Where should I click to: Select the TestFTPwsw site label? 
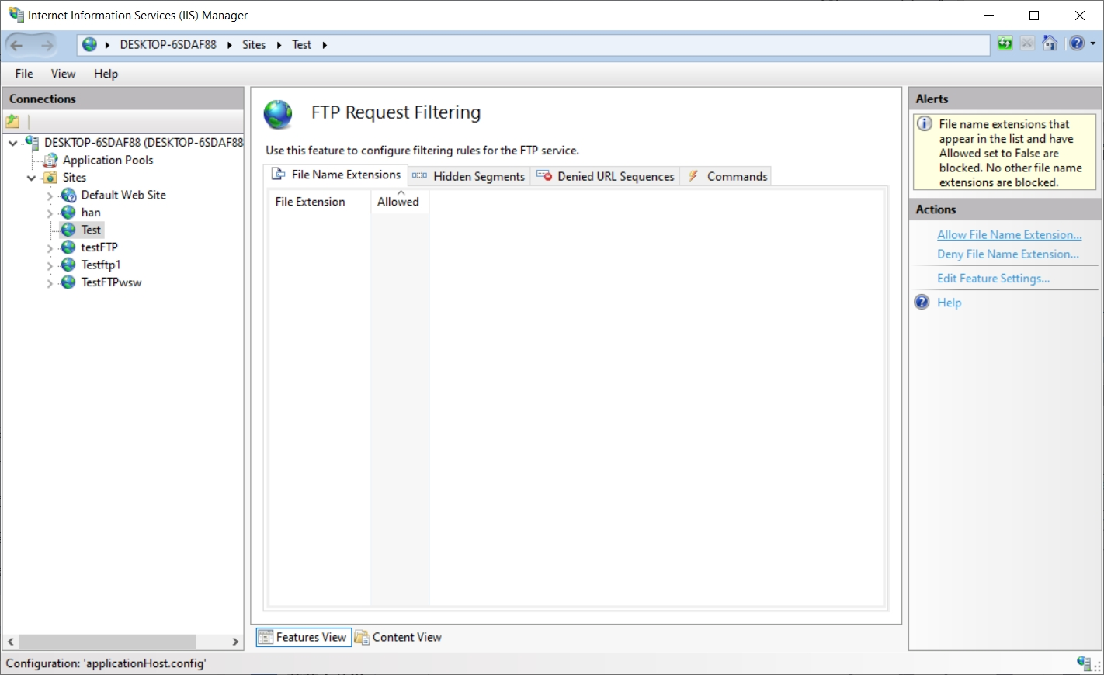click(x=111, y=282)
